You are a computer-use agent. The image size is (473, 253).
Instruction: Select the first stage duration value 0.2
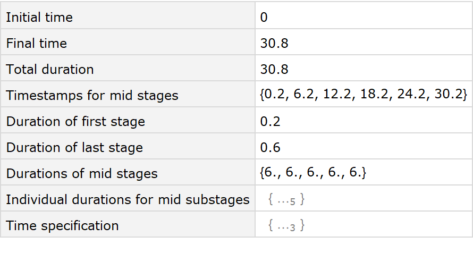tap(271, 122)
